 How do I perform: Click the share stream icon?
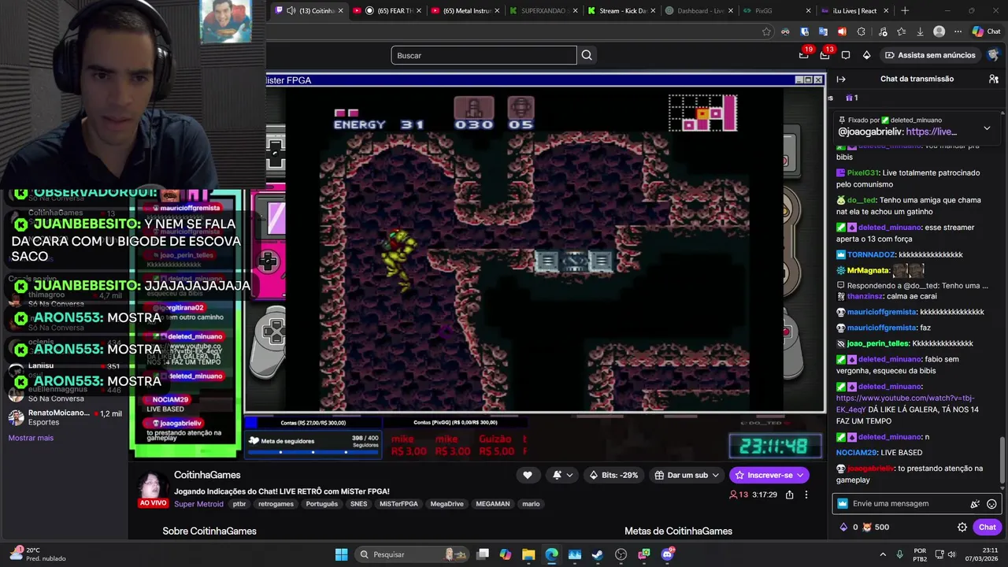point(790,495)
